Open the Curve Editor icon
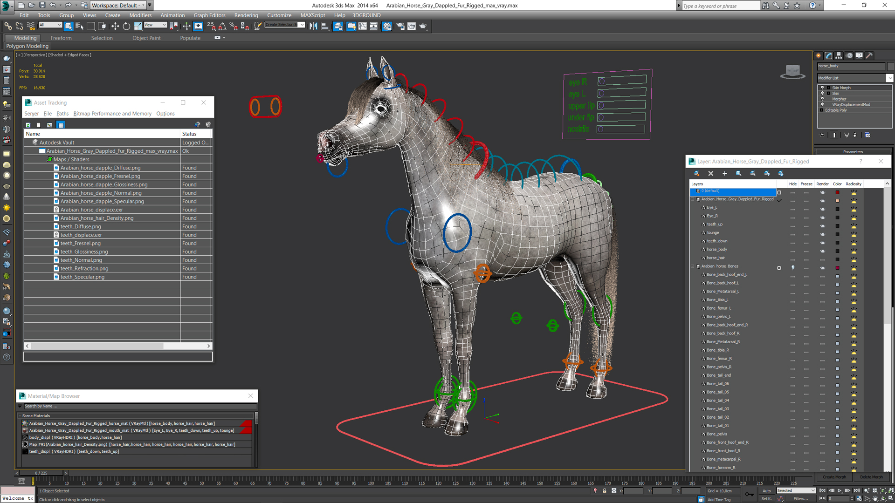Screen dimensions: 895x503 tap(362, 26)
